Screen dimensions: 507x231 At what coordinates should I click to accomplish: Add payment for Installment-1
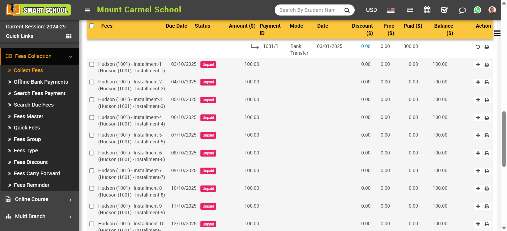[478, 64]
